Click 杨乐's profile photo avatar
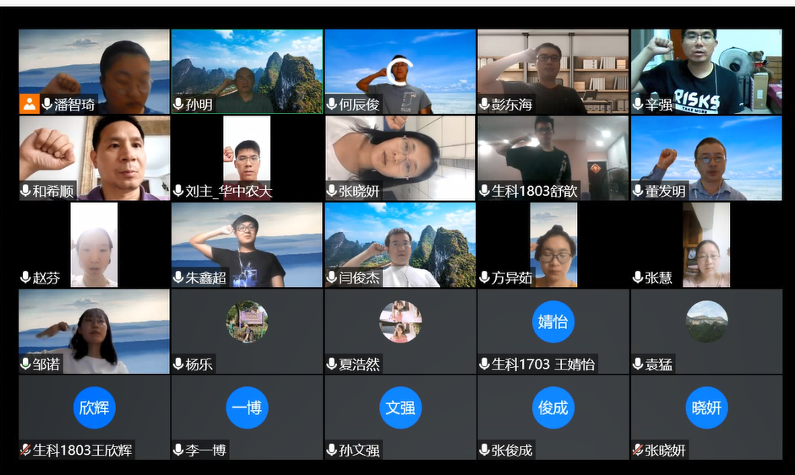The width and height of the screenshot is (795, 475). [x=247, y=321]
